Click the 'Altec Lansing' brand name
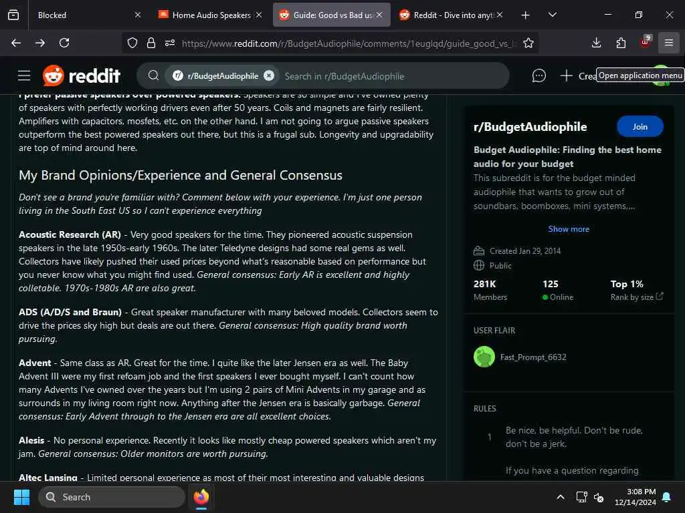685x513 pixels. tap(48, 477)
